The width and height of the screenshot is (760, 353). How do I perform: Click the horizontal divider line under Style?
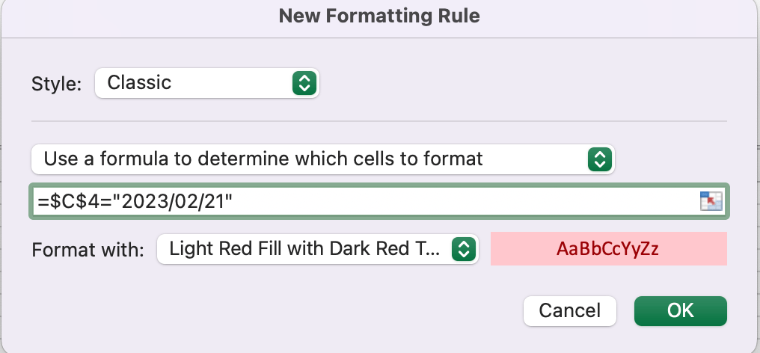pos(379,120)
